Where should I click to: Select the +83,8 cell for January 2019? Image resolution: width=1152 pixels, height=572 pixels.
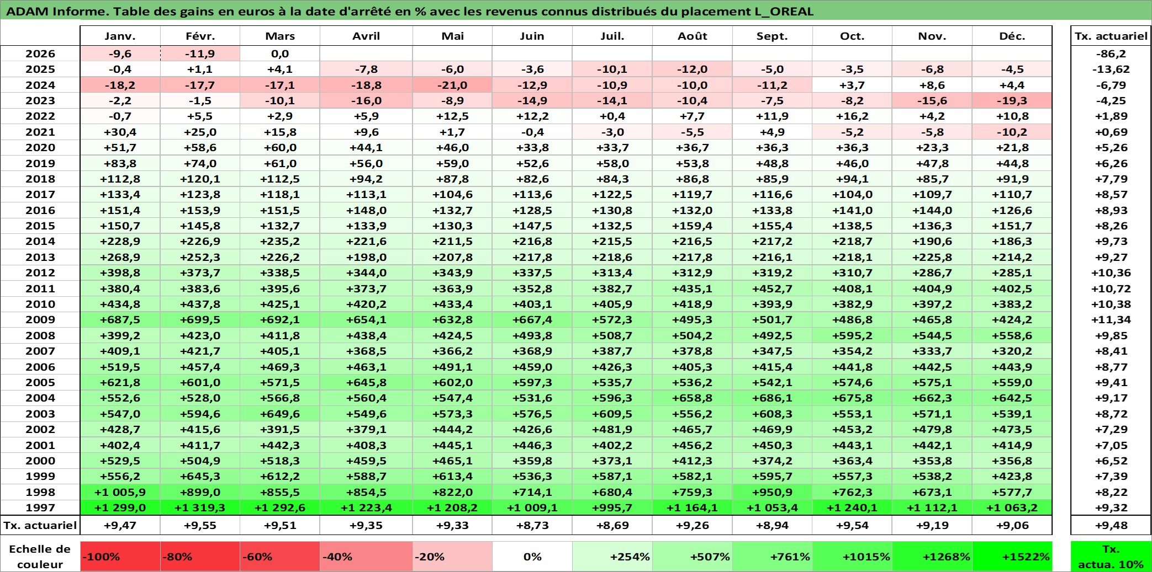[120, 163]
